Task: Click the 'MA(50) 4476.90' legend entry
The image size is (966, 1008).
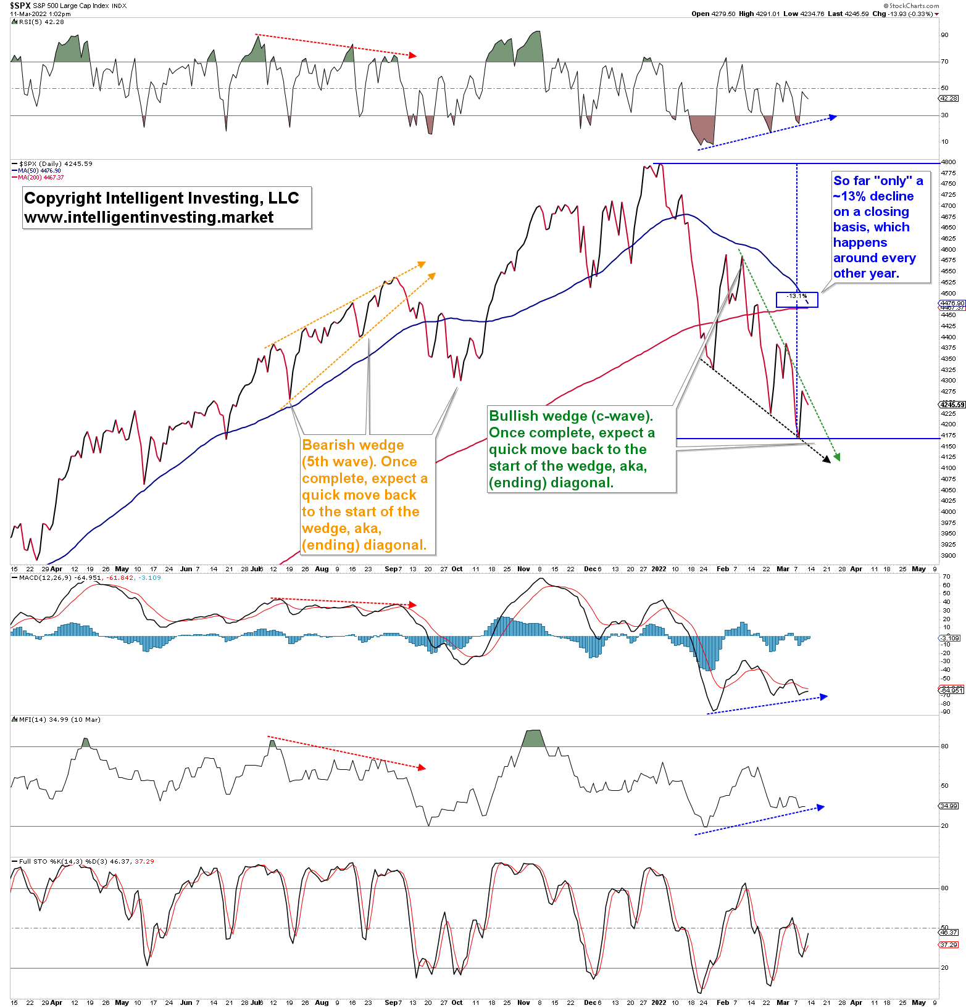Action: 36,170
